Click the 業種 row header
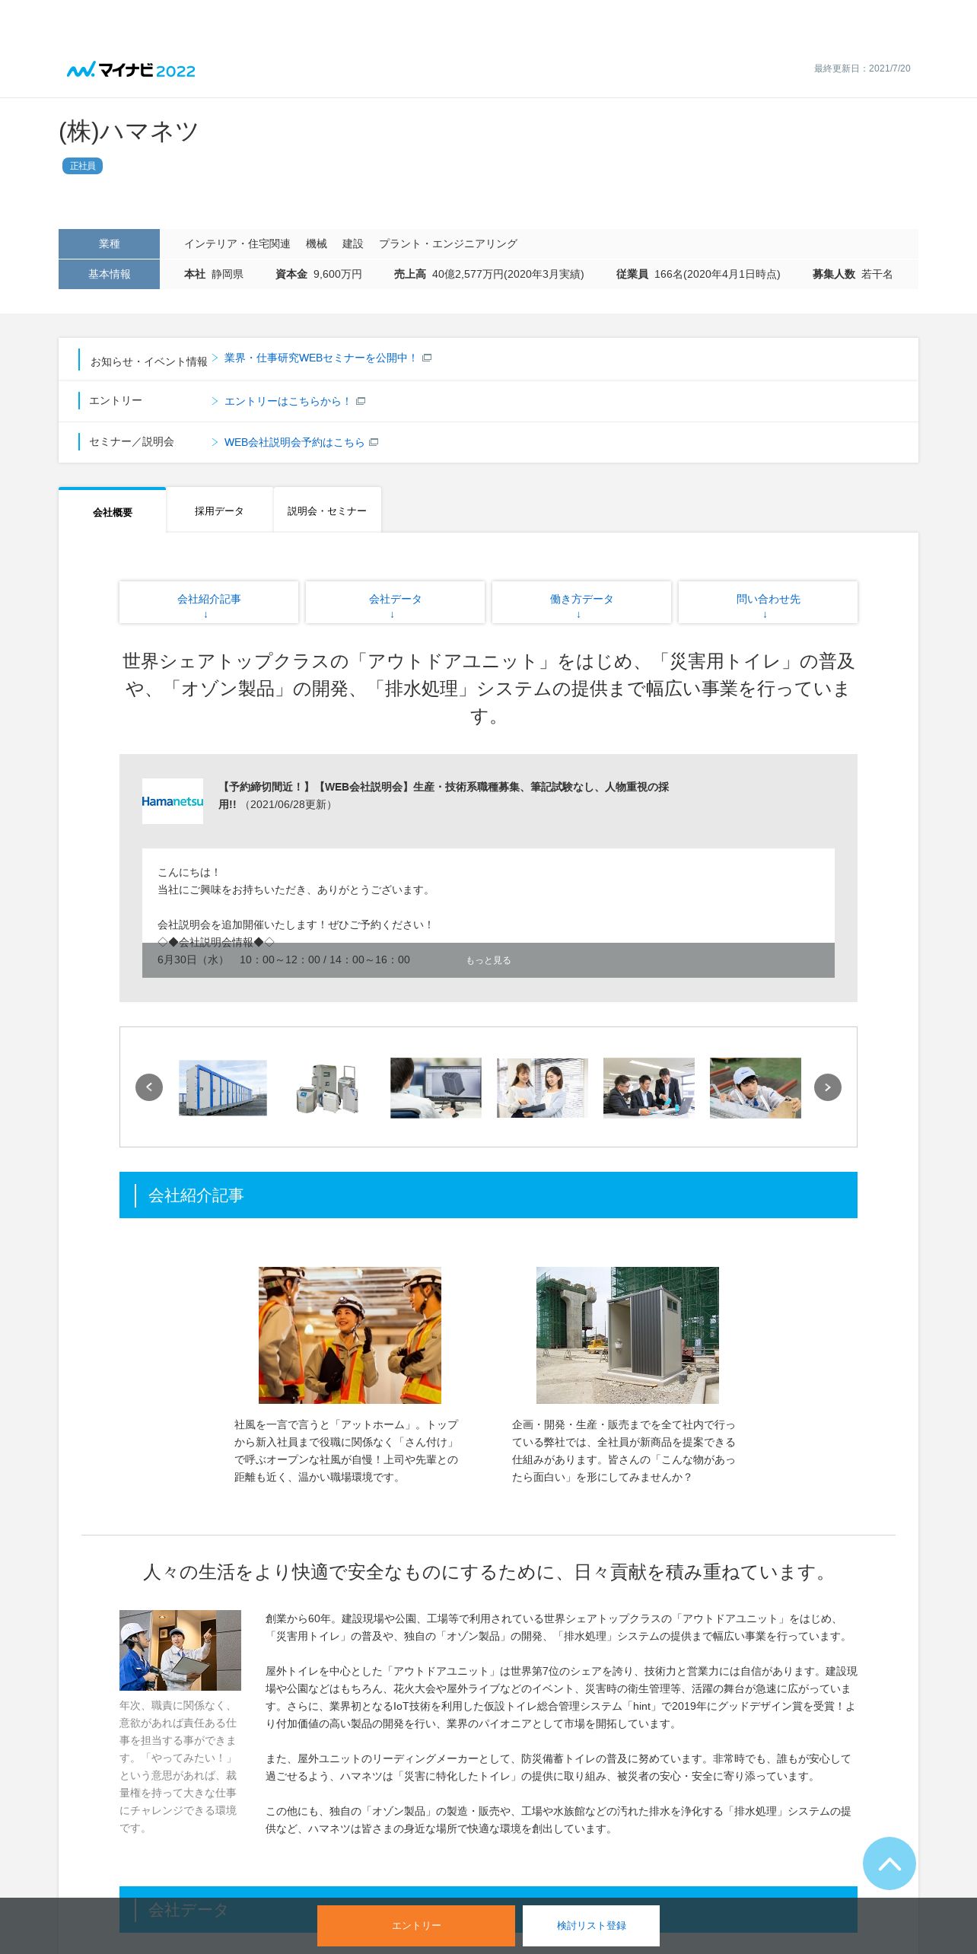This screenshot has width=977, height=1954. [109, 243]
